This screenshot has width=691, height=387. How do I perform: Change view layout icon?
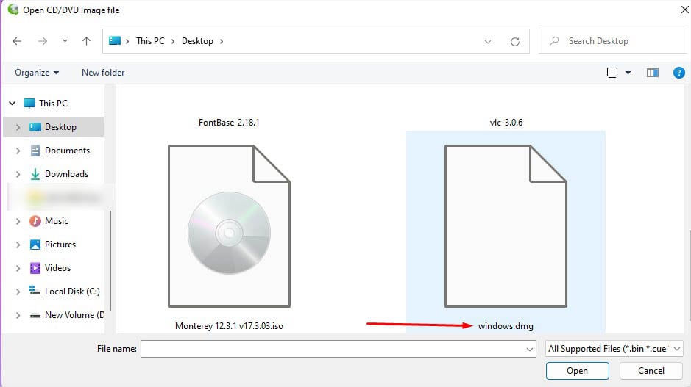pyautogui.click(x=612, y=73)
